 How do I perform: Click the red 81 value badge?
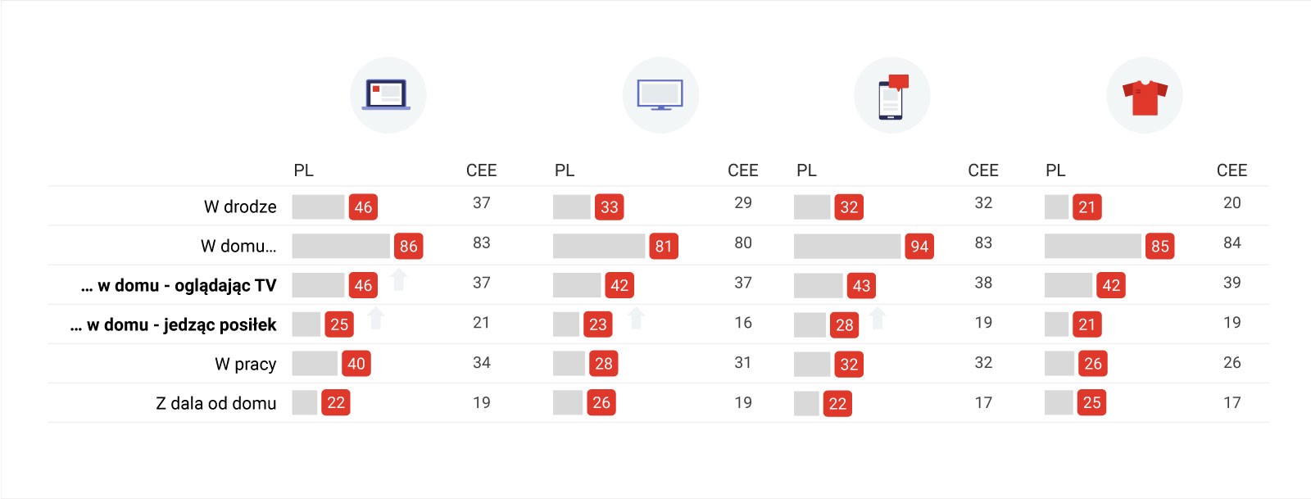pos(664,246)
